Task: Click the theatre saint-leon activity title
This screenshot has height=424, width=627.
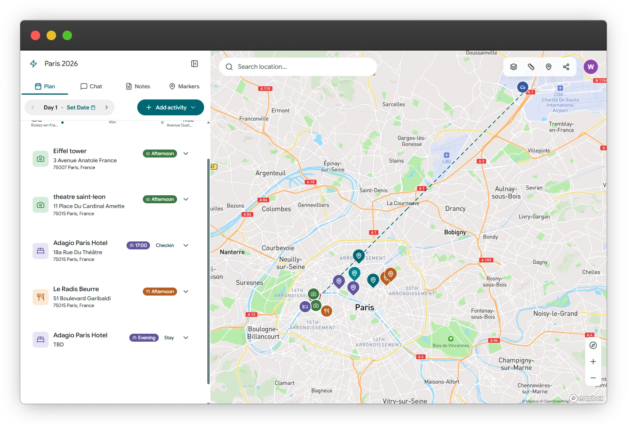Action: pyautogui.click(x=80, y=197)
